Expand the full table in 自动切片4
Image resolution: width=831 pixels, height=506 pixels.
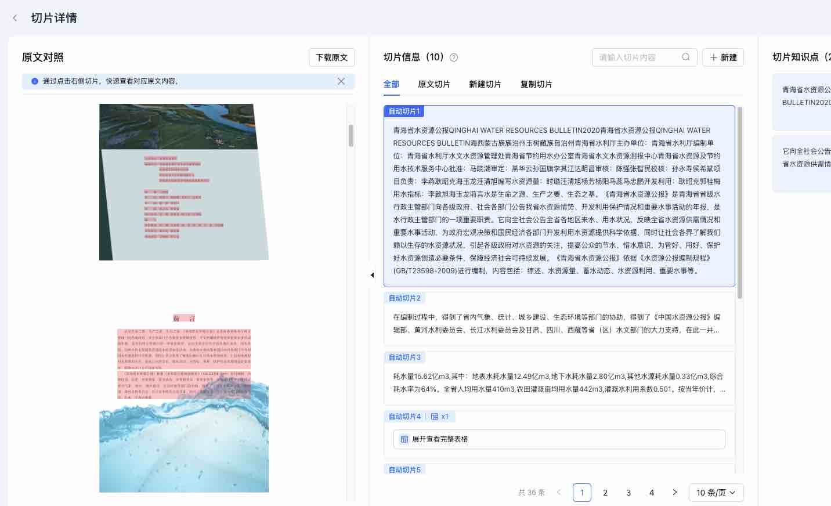pos(559,439)
